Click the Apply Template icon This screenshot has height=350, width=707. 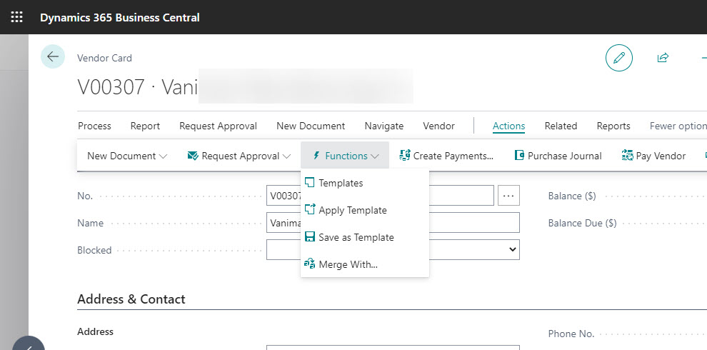pyautogui.click(x=310, y=210)
